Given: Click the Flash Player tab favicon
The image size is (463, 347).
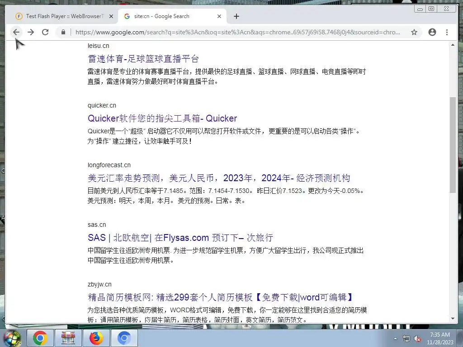Looking at the screenshot, I should coord(19,16).
